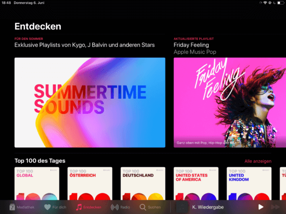Start playback with the play button
Screen dimensions: 286x214
click(x=261, y=207)
